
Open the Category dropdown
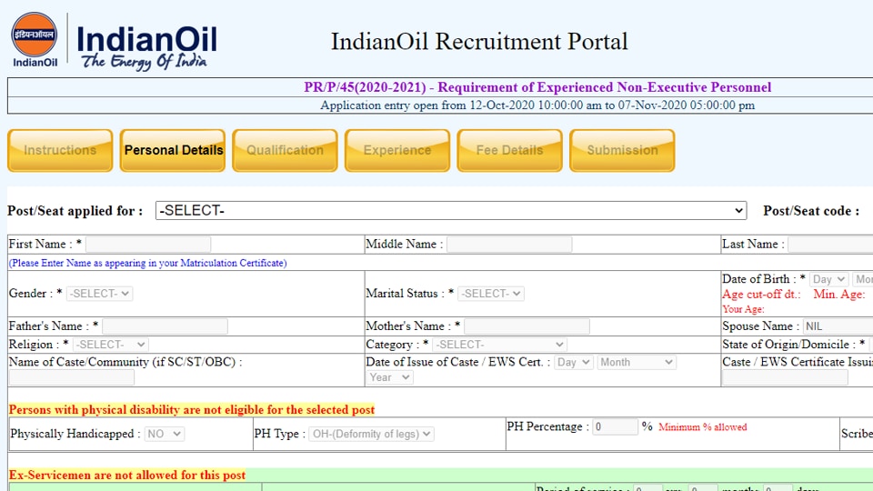coord(500,345)
